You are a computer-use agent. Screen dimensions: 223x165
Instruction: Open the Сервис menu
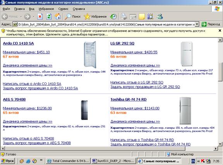[x=63, y=9]
